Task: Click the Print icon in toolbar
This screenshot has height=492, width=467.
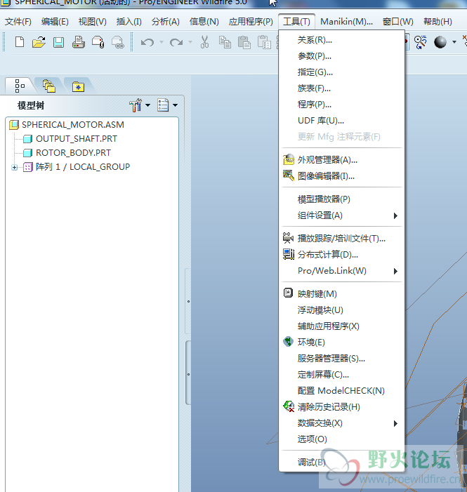Action: point(78,42)
